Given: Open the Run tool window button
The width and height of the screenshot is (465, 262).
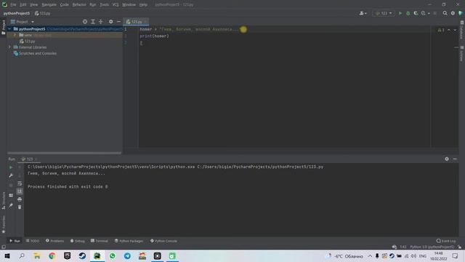Looking at the screenshot, I should click(x=15, y=241).
